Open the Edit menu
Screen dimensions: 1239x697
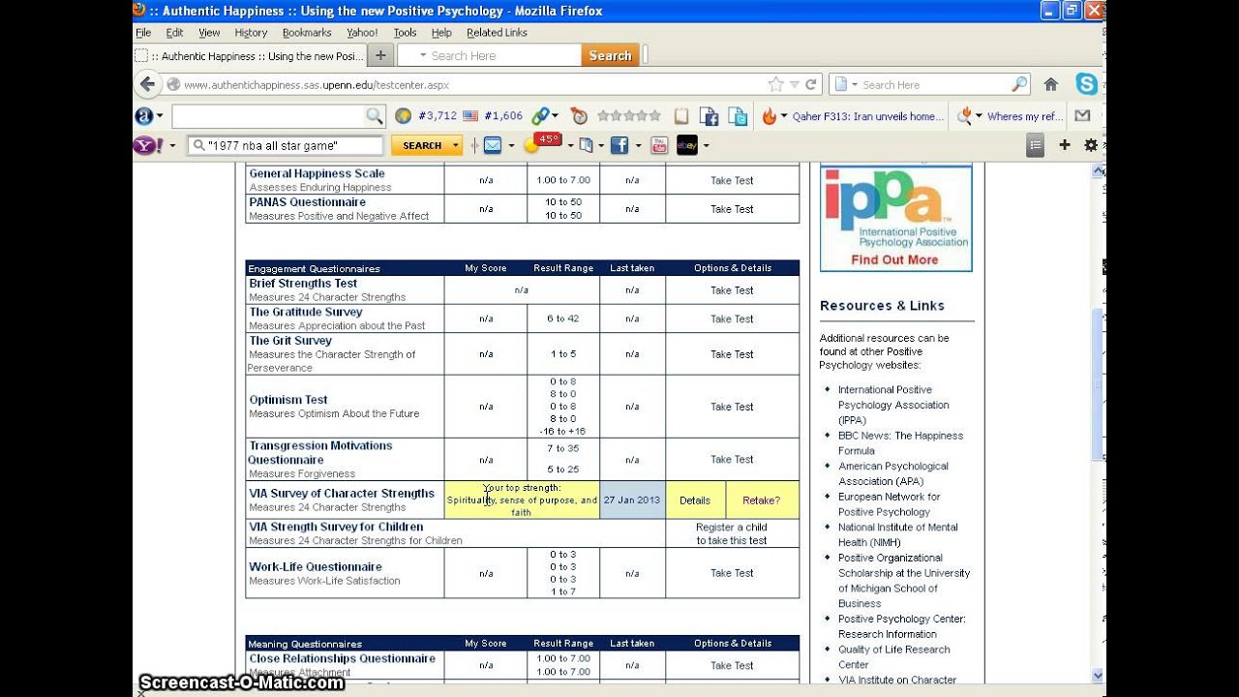click(x=174, y=33)
